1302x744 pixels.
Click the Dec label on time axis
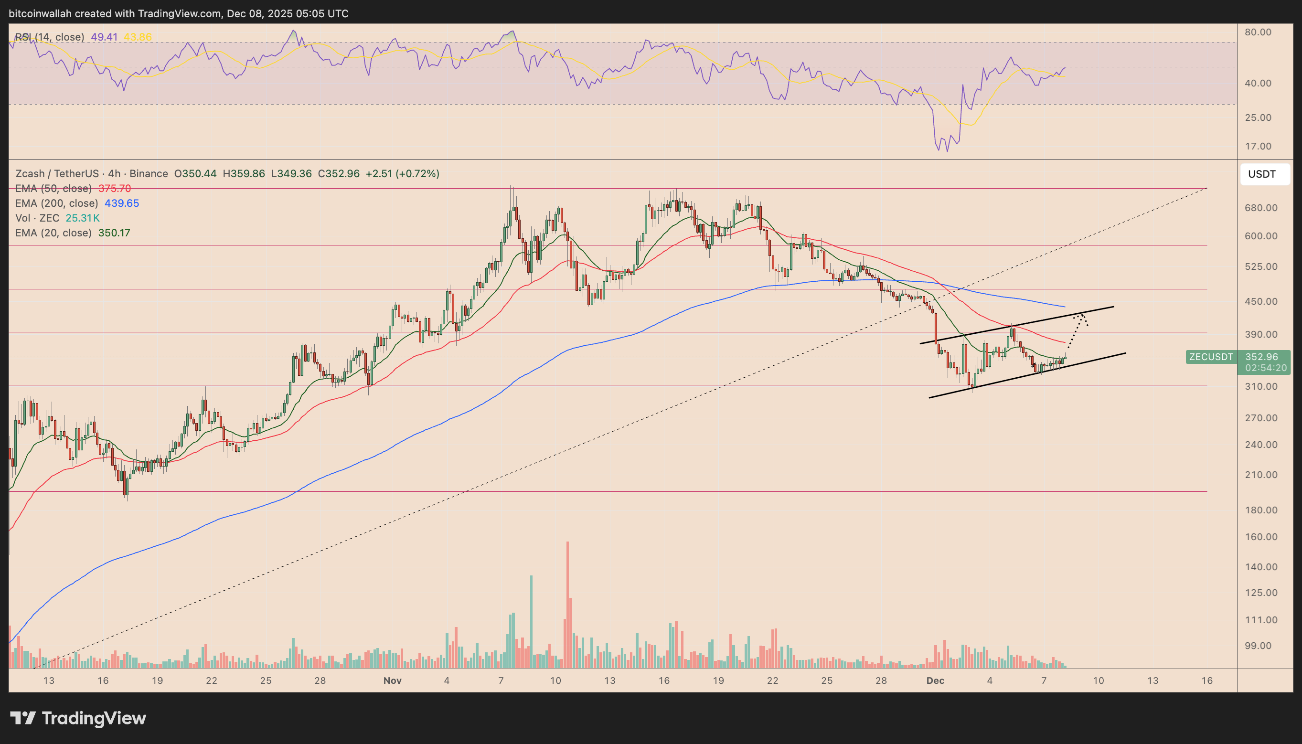point(935,680)
